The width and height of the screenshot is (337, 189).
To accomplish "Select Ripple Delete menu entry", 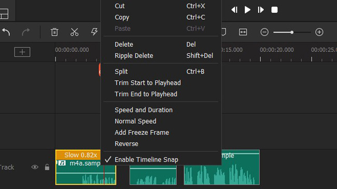I will coord(161,55).
